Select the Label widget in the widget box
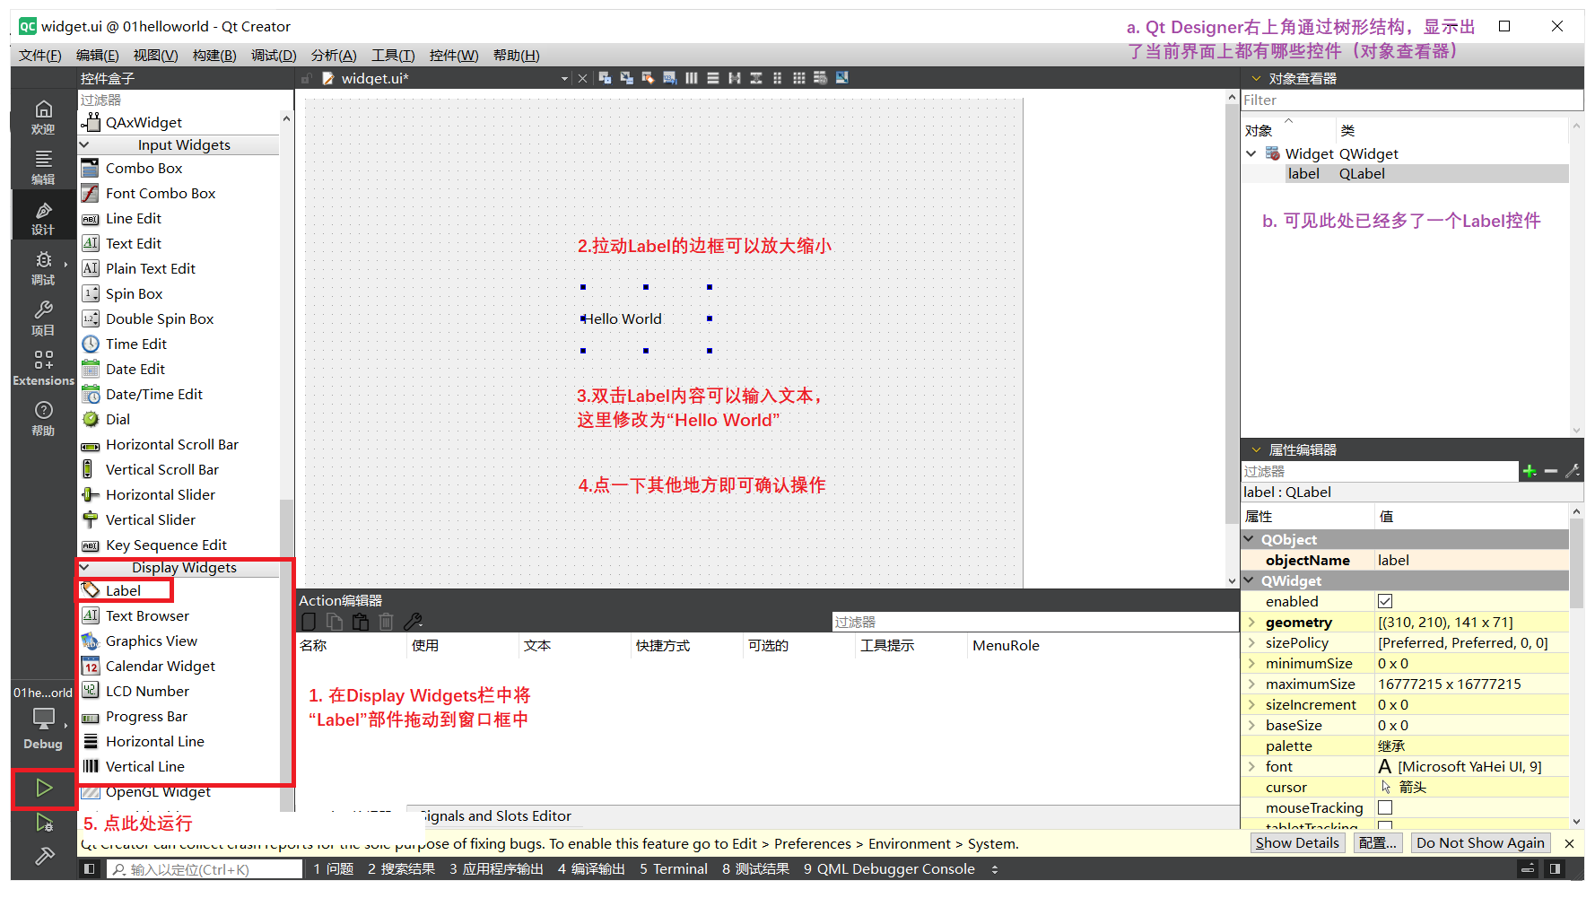Viewport: 1595px width, 898px height. pyautogui.click(x=124, y=590)
